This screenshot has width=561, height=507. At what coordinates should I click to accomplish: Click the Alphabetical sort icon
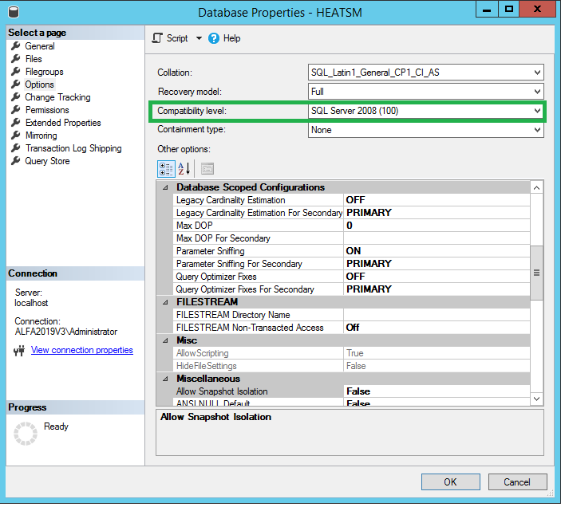tap(184, 169)
